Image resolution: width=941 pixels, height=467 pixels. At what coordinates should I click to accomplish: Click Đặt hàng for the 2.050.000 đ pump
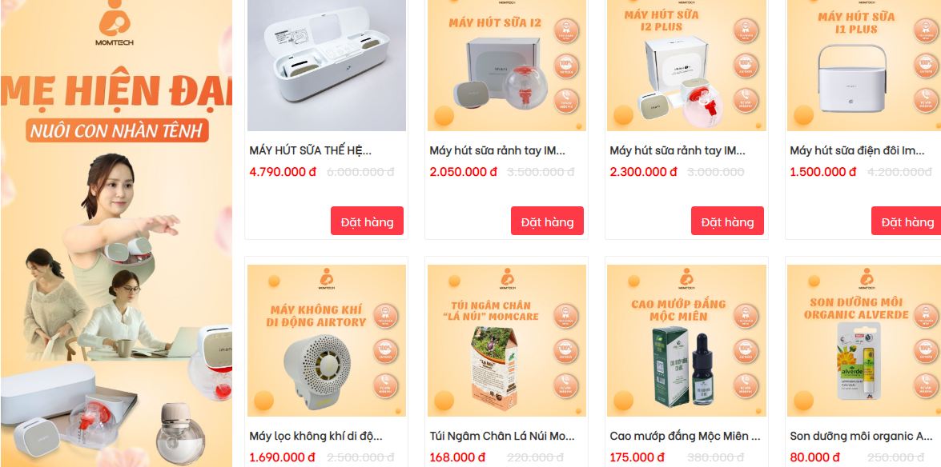547,222
